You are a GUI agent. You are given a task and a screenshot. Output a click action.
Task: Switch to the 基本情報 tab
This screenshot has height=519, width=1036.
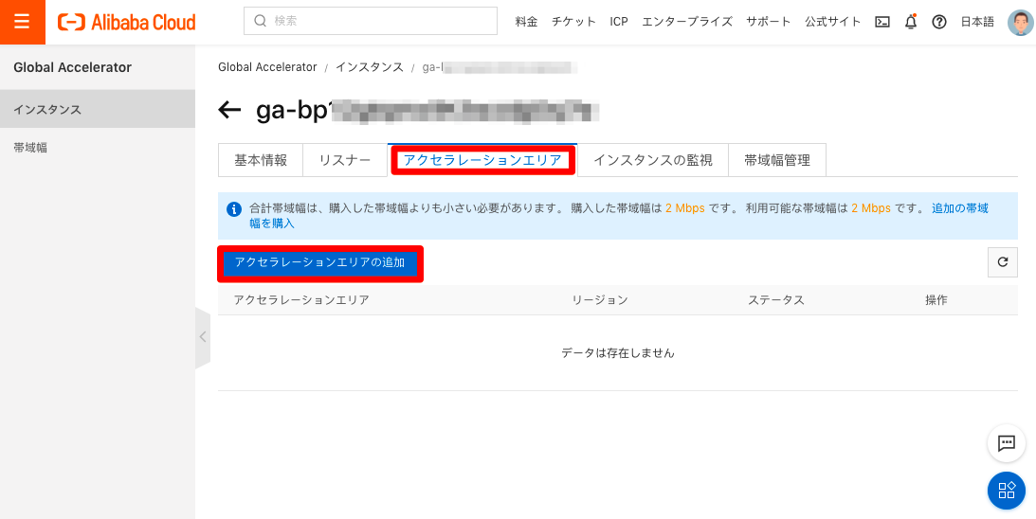(261, 160)
